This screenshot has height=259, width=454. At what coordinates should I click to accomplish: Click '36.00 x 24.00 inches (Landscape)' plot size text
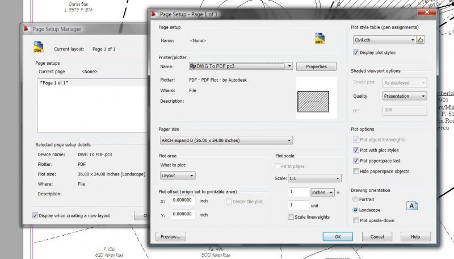point(111,174)
